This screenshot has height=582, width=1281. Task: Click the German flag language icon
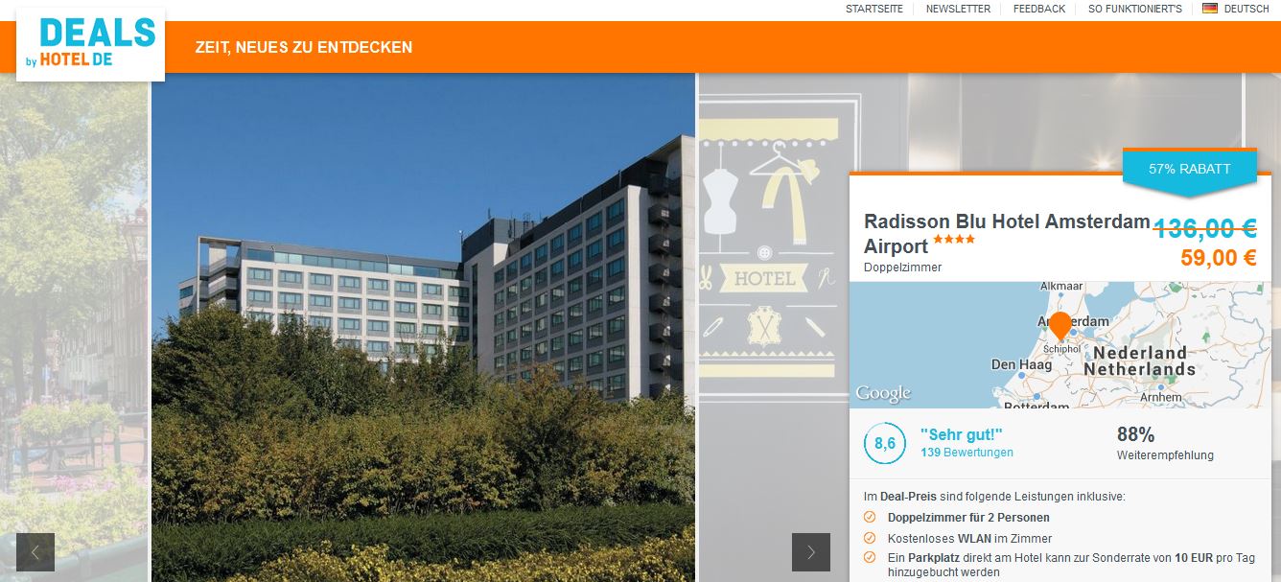coord(1210,8)
